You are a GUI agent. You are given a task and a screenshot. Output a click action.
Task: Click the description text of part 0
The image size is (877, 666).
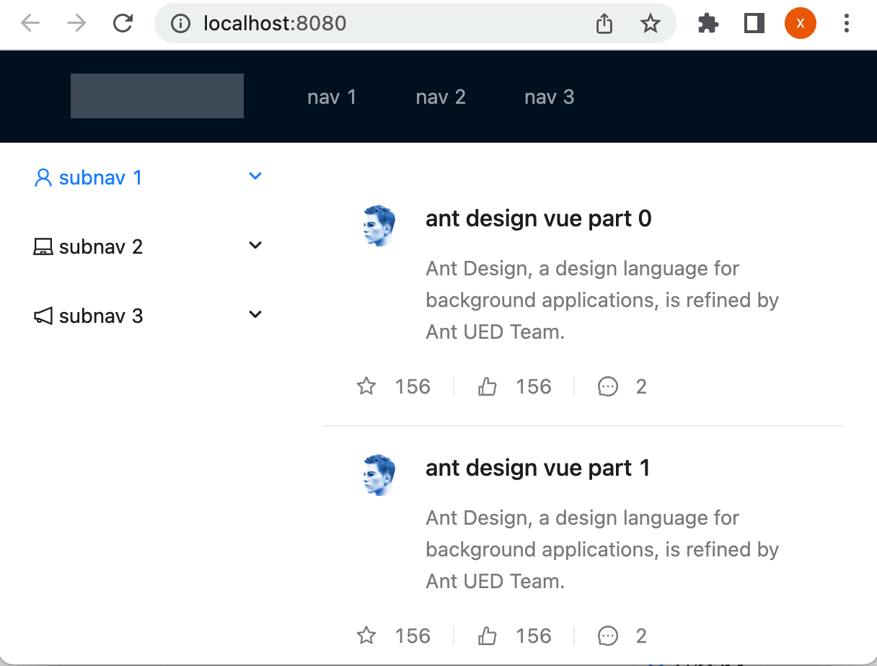[x=602, y=300]
